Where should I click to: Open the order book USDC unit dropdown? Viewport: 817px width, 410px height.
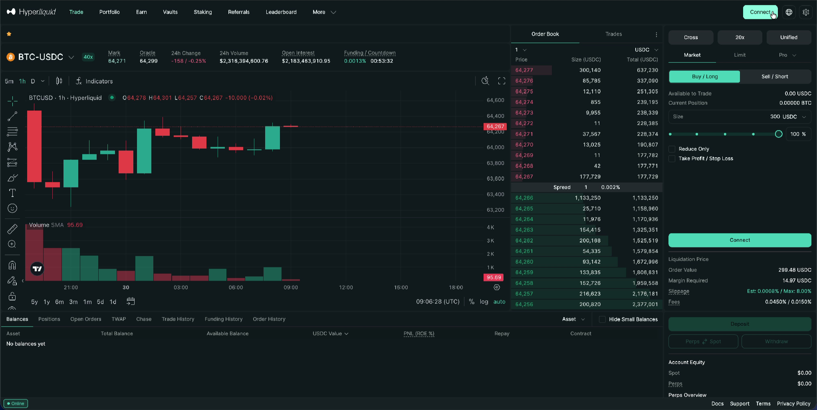pos(646,50)
